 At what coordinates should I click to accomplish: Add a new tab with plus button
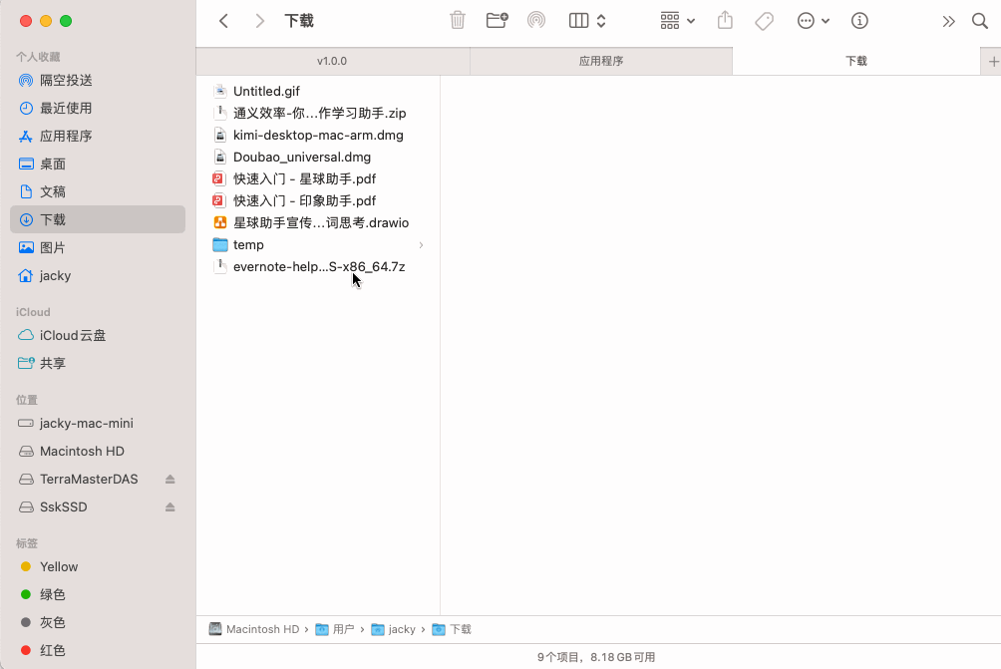[992, 61]
